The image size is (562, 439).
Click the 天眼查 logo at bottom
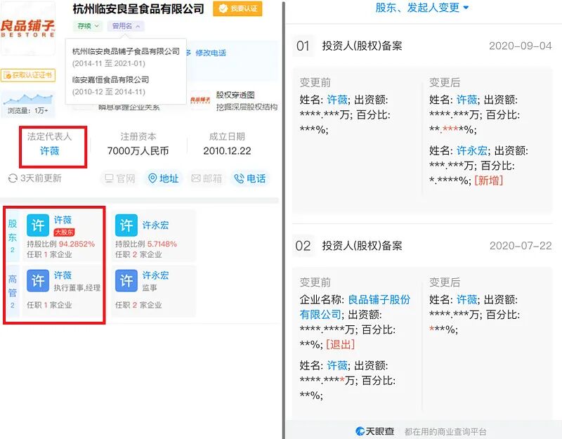pos(375,431)
